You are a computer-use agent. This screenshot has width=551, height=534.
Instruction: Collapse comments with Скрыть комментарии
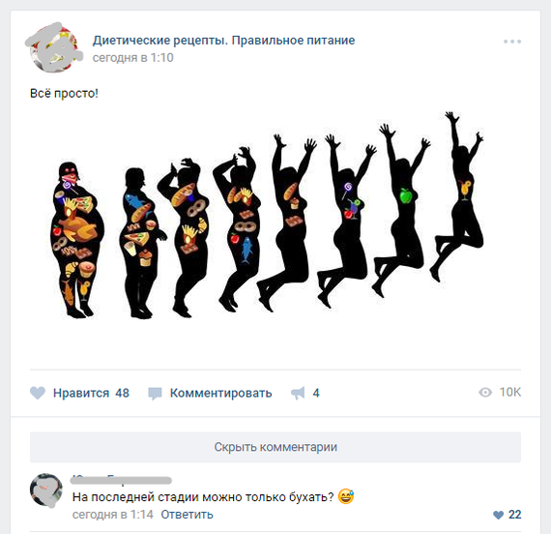pyautogui.click(x=275, y=447)
